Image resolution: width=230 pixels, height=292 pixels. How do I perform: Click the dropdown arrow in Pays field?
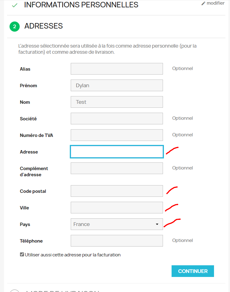tap(157, 224)
